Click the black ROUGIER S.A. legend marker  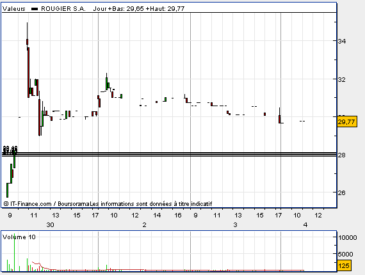coord(35,9)
